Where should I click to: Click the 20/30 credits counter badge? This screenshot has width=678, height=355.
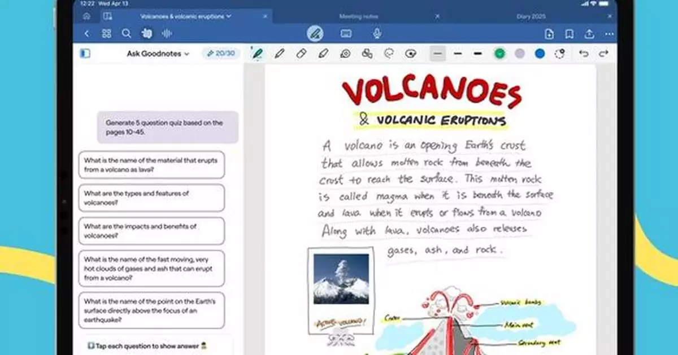pyautogui.click(x=220, y=54)
